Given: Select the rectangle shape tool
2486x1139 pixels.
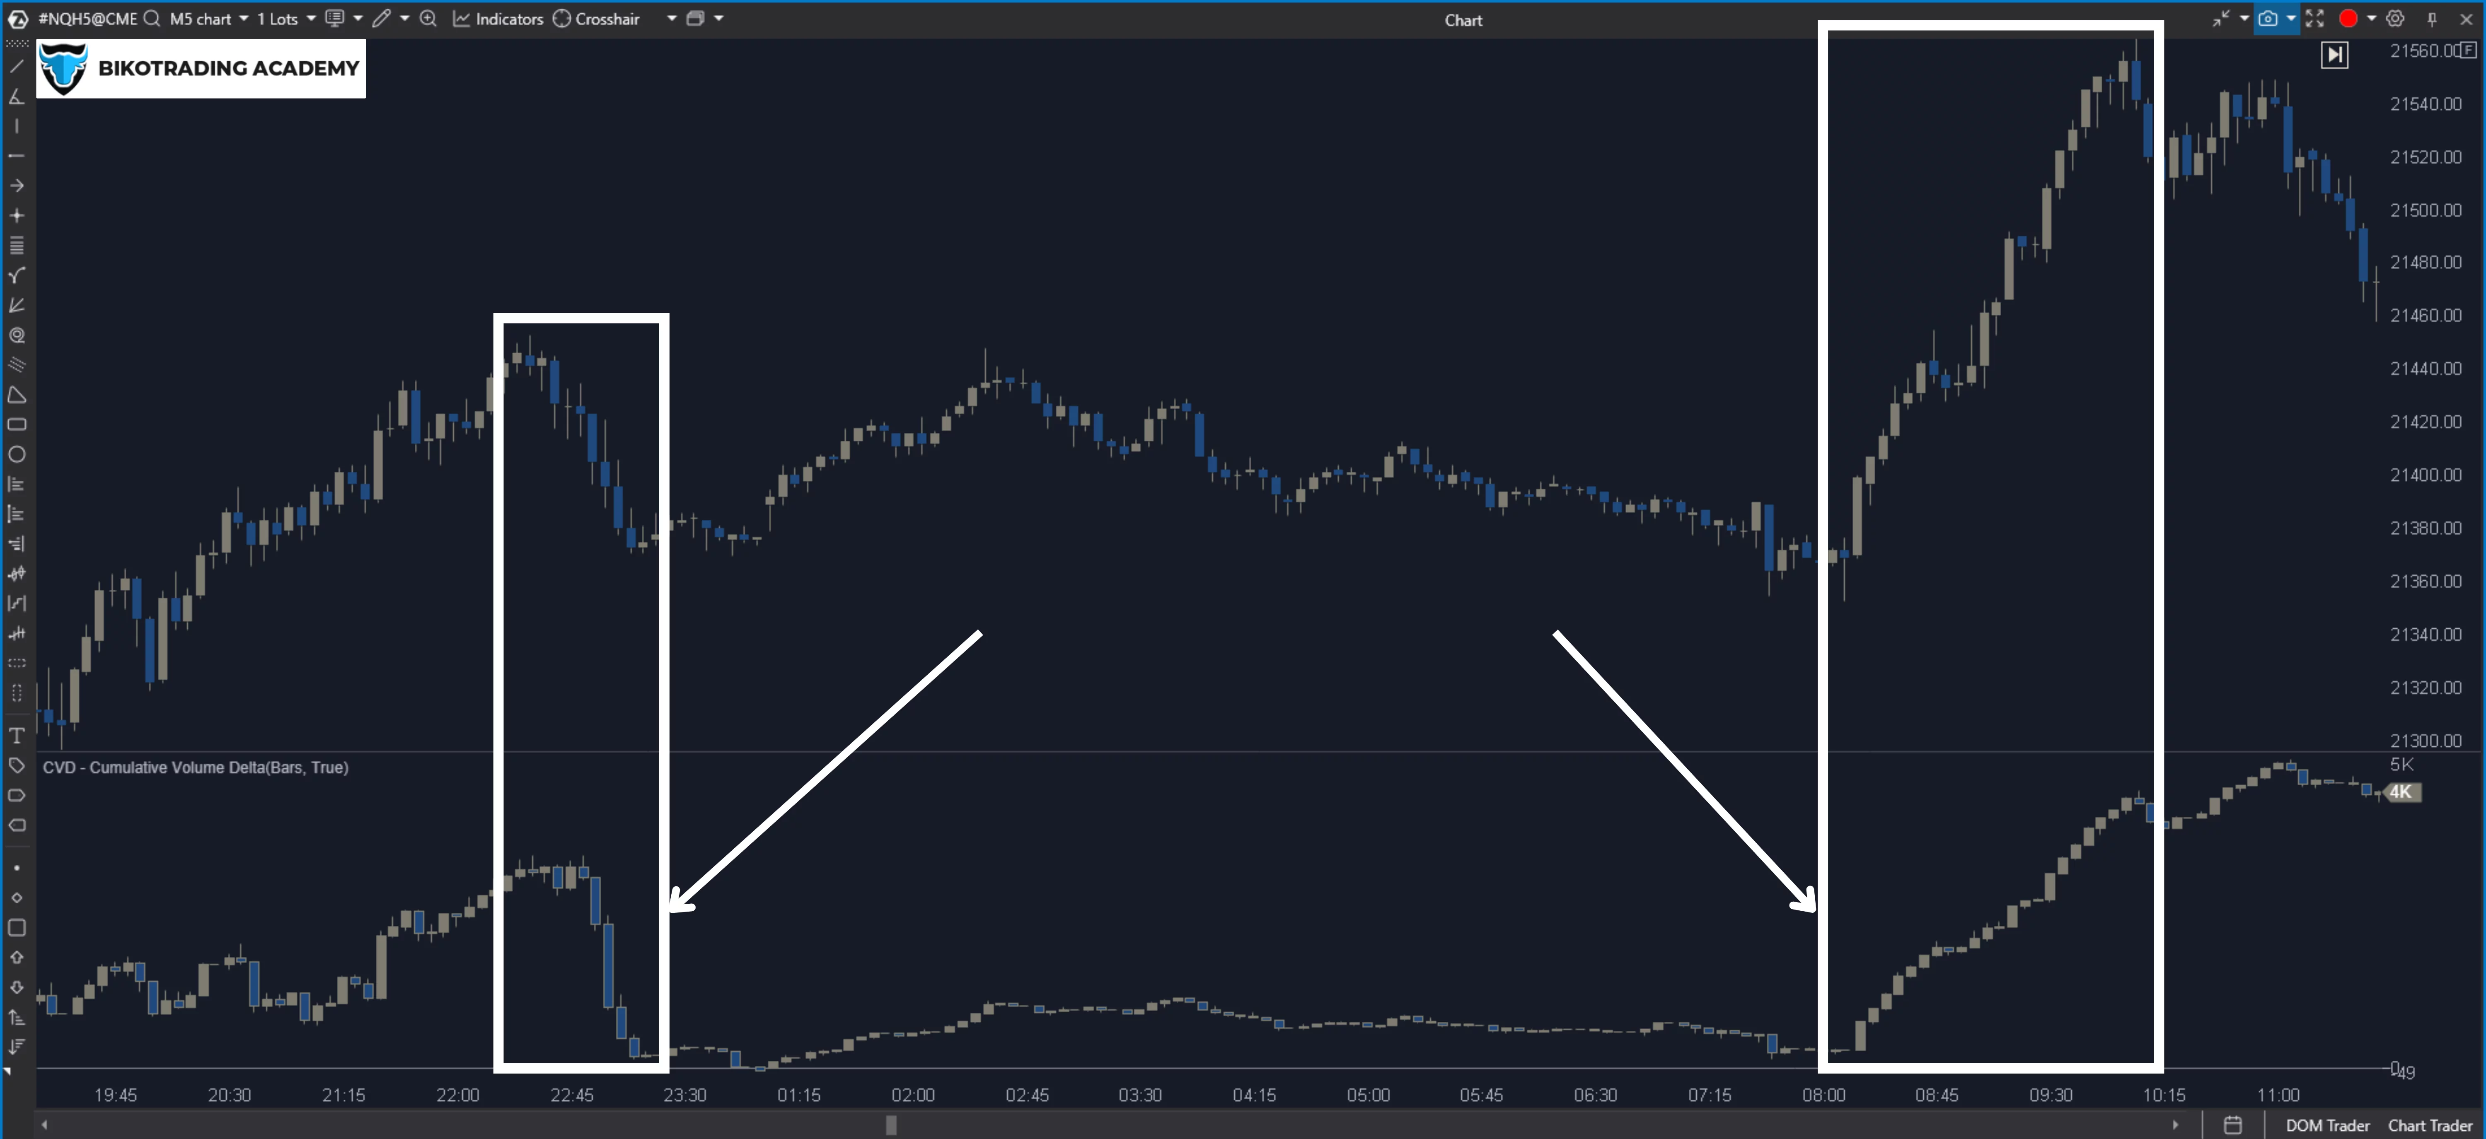Looking at the screenshot, I should (17, 425).
